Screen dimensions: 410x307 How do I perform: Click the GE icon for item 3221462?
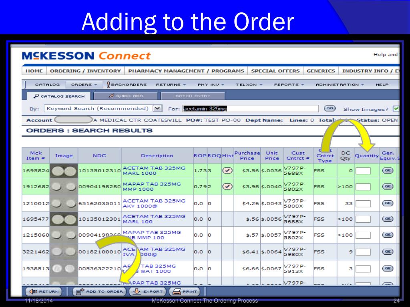[388, 252]
